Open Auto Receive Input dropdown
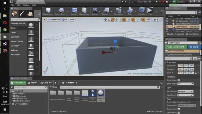 185,91
